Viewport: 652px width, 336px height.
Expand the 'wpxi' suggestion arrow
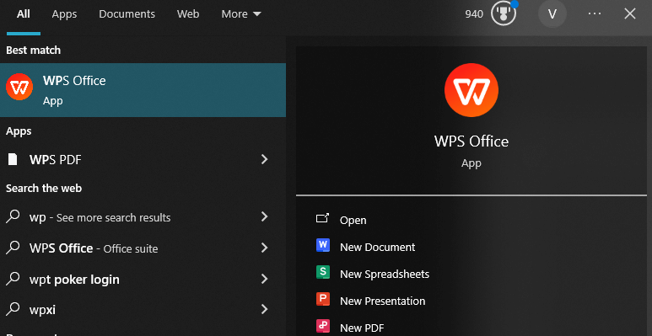(264, 309)
